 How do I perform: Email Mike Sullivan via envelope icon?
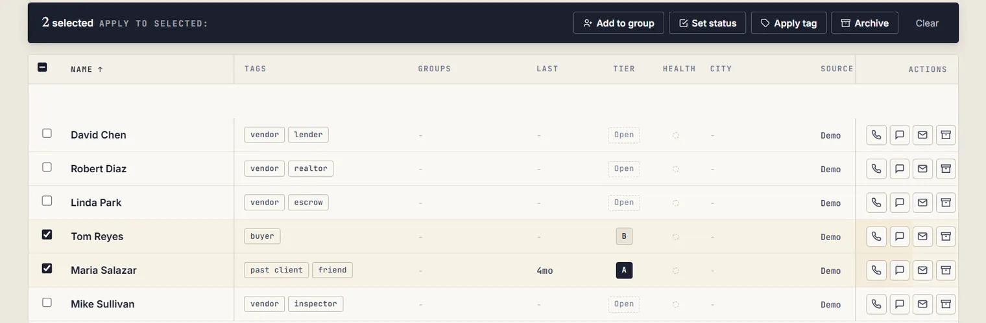tap(922, 304)
